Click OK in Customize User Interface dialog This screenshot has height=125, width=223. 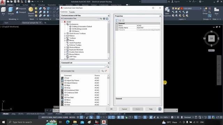[x=111, y=109]
